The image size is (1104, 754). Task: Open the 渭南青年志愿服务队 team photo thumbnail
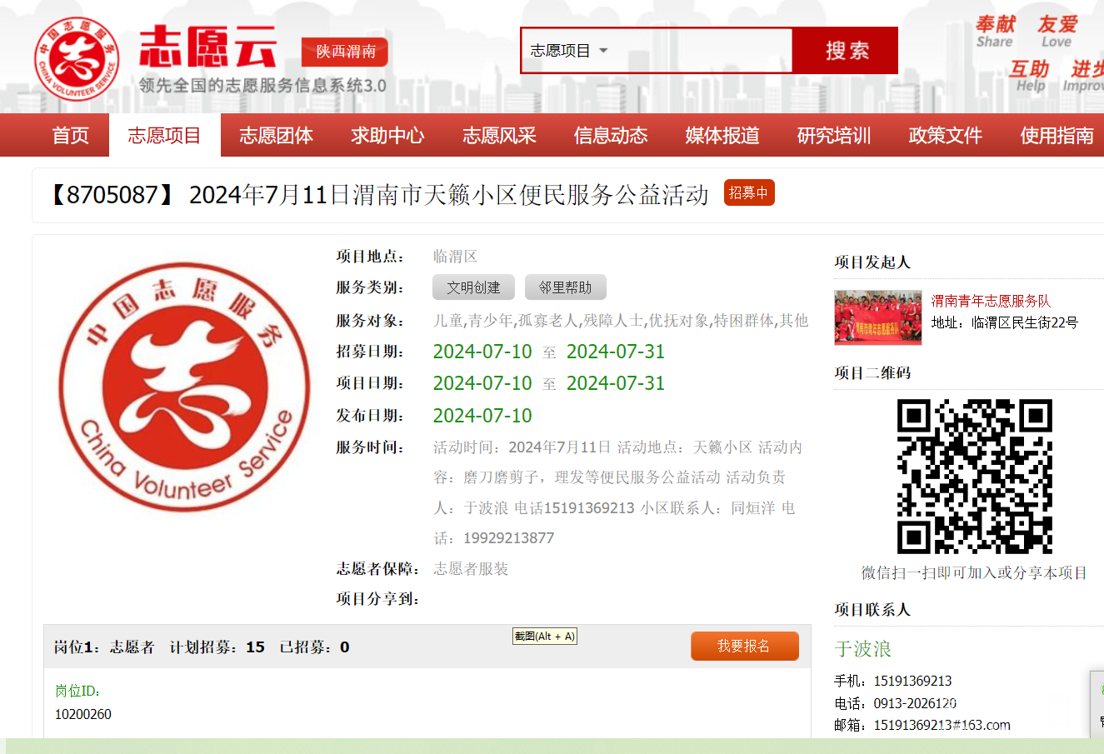click(877, 317)
